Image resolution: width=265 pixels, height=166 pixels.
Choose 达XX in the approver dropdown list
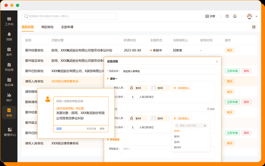(x=177, y=142)
